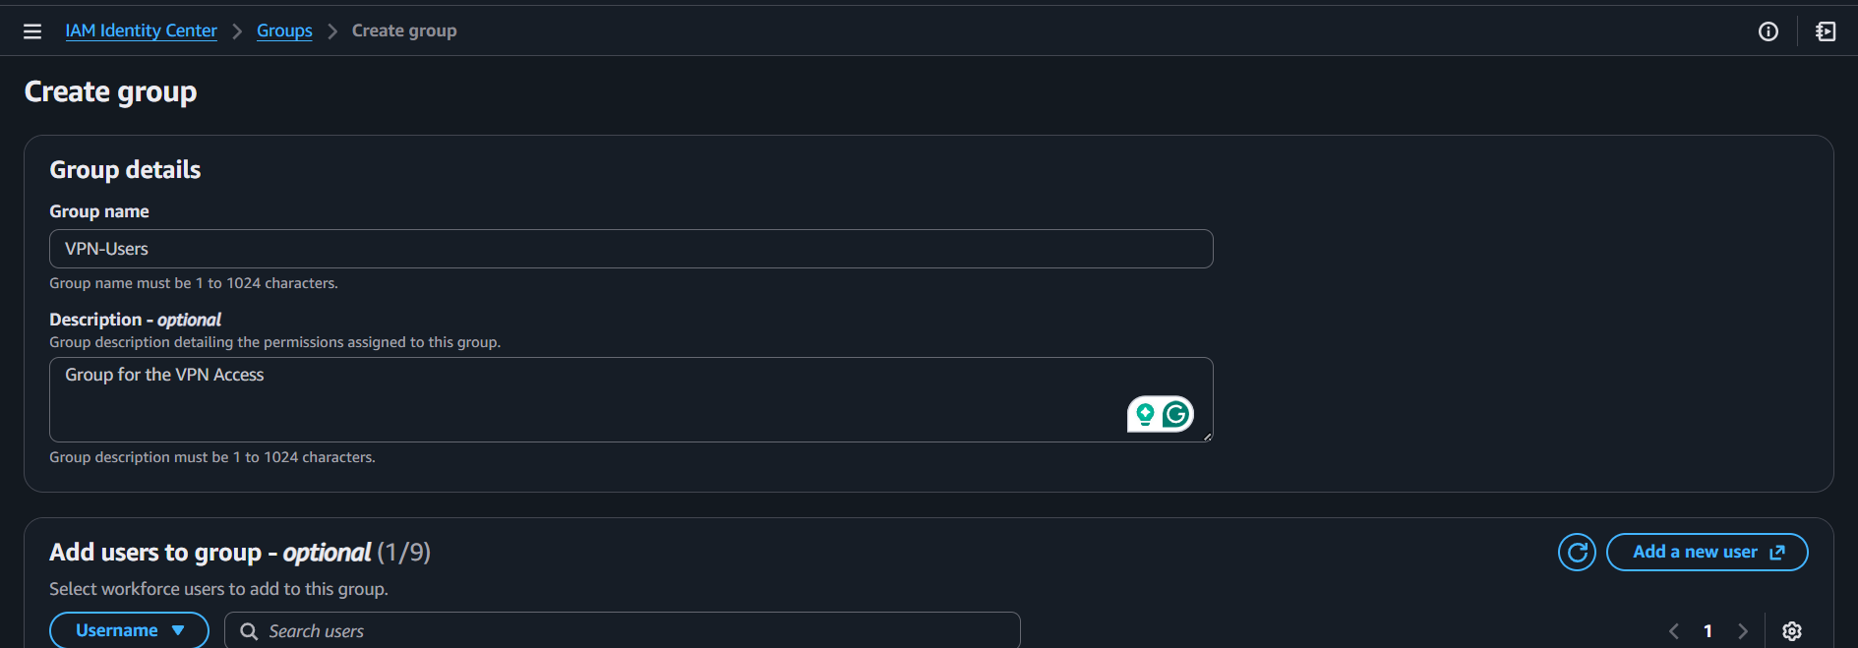The height and width of the screenshot is (648, 1858).
Task: Go to next page with right chevron
Action: click(1743, 630)
